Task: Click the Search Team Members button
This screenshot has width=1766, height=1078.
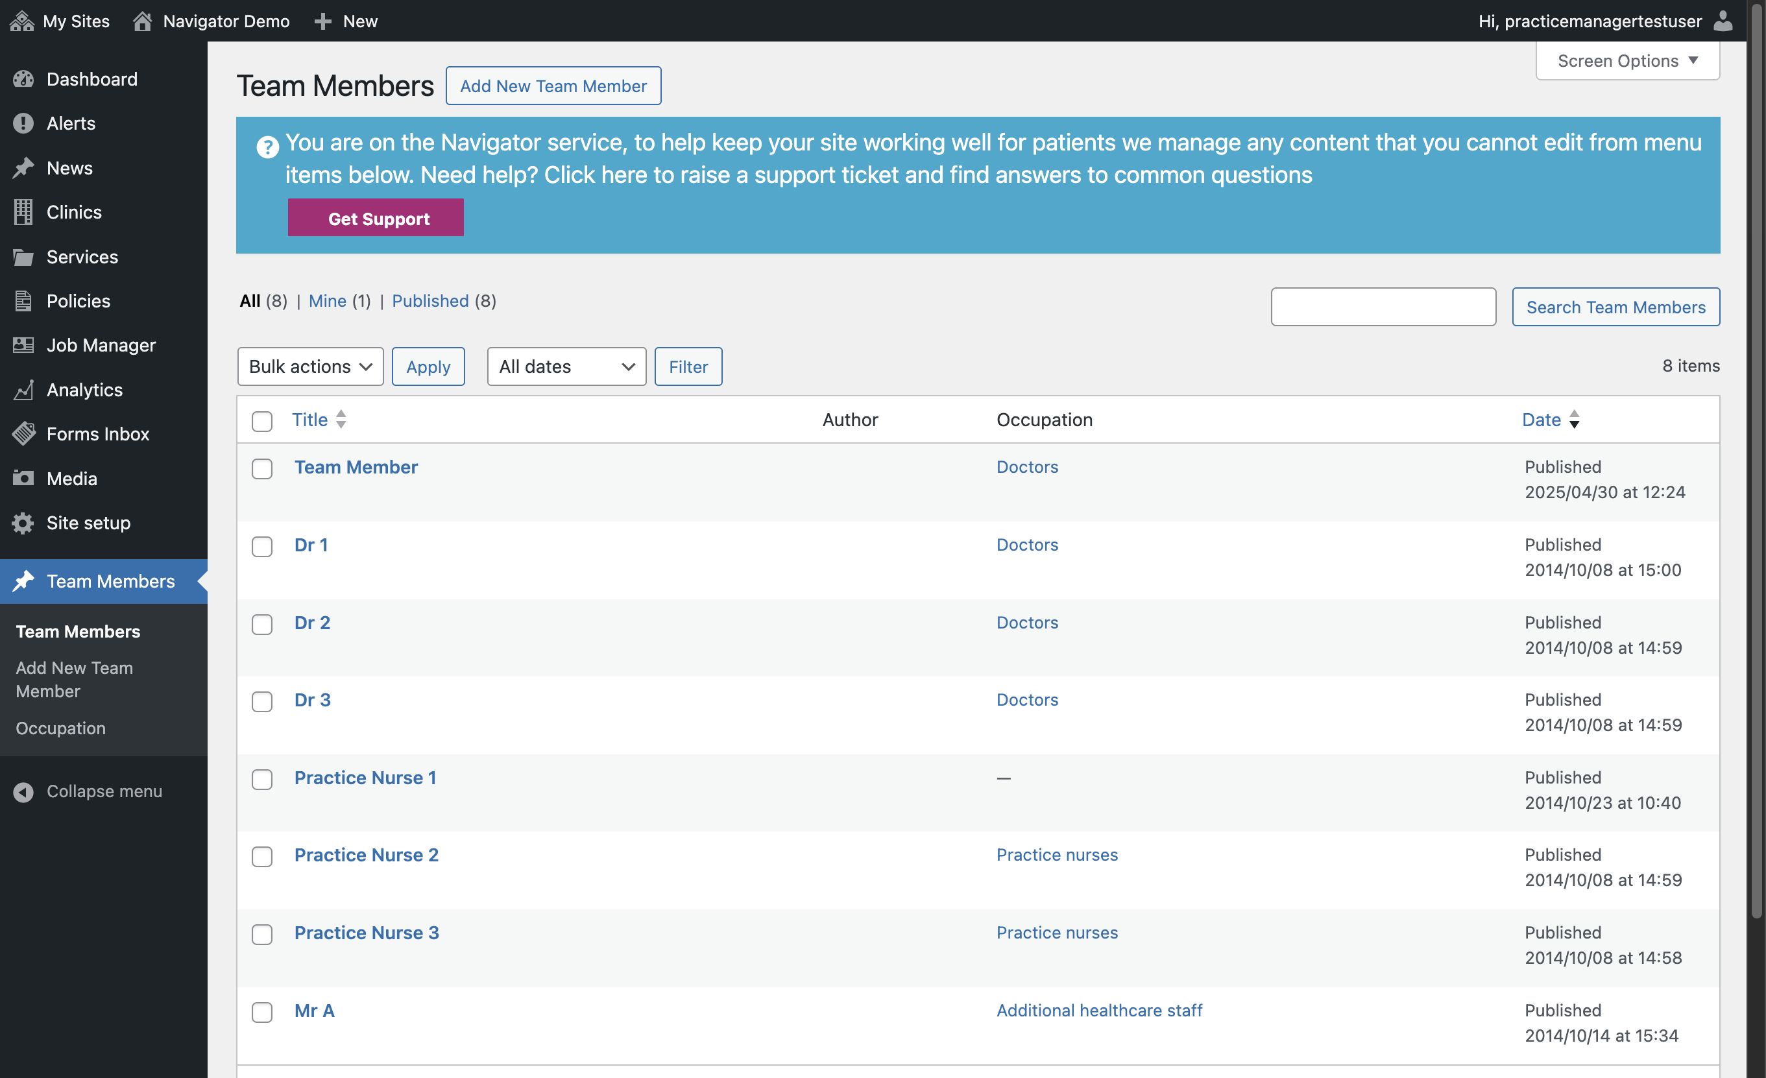Action: [1615, 307]
